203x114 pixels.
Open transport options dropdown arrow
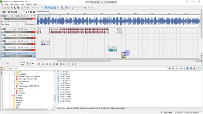(x=78, y=64)
